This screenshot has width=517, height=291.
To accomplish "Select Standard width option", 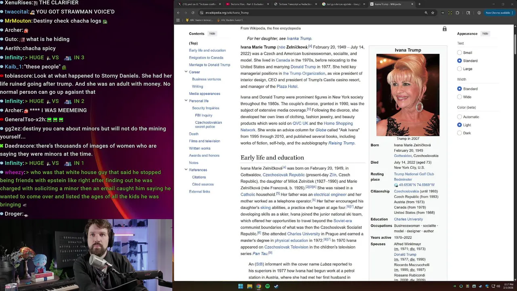I will tap(459, 89).
